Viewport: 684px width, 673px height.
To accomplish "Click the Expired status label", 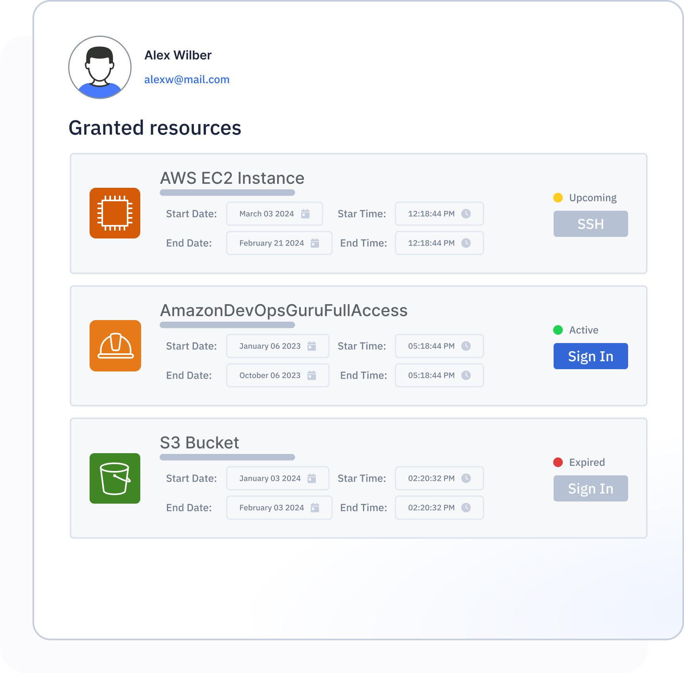I will (587, 462).
